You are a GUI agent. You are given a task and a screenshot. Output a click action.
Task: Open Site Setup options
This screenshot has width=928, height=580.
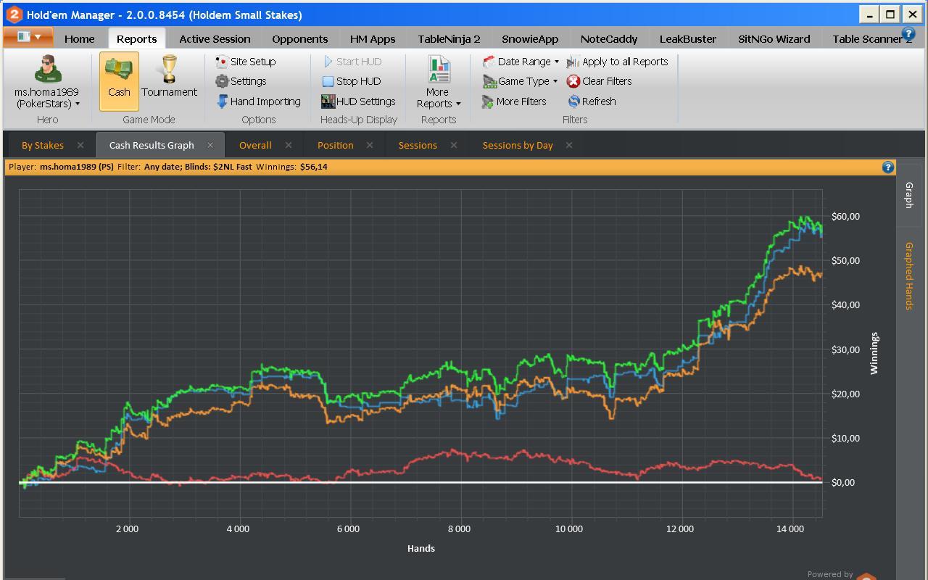246,62
